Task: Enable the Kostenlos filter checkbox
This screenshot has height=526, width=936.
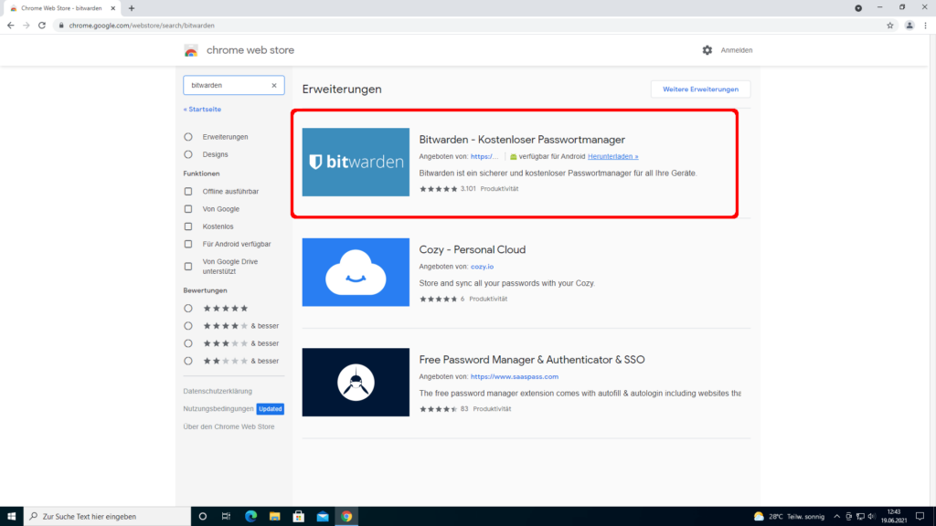Action: pos(188,226)
